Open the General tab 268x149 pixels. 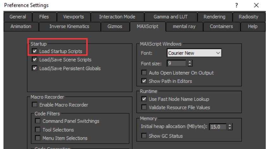point(18,17)
